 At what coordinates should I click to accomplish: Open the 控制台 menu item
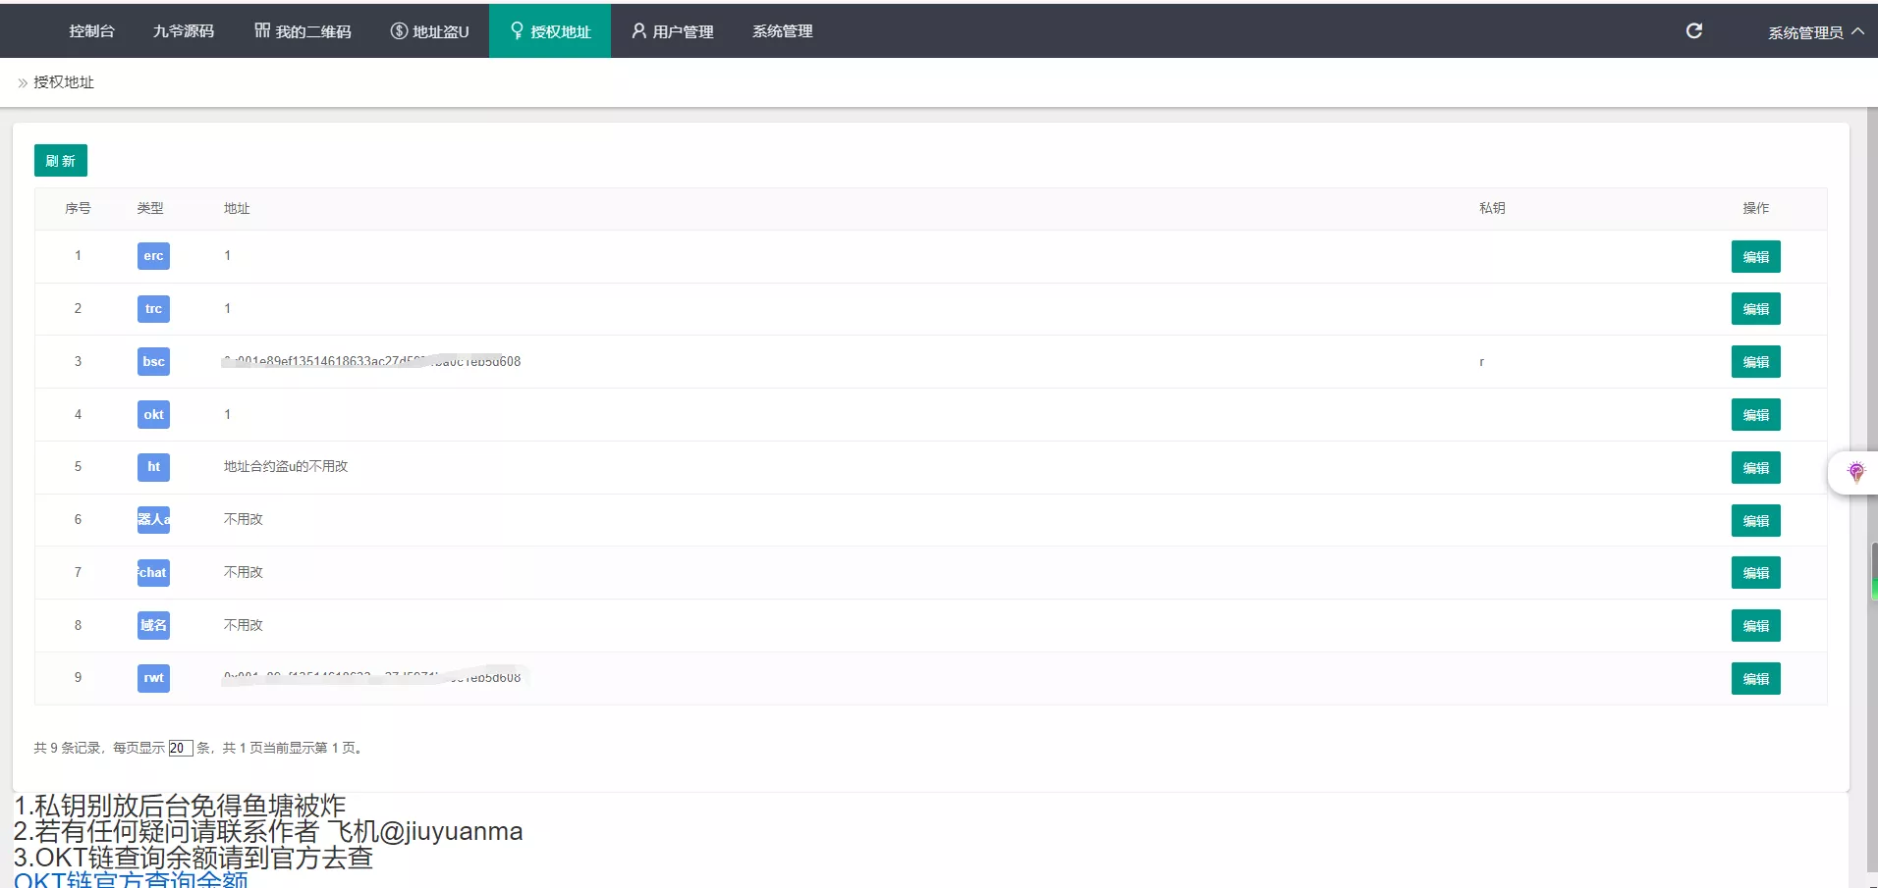(x=91, y=31)
